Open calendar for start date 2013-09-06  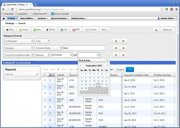71,55
